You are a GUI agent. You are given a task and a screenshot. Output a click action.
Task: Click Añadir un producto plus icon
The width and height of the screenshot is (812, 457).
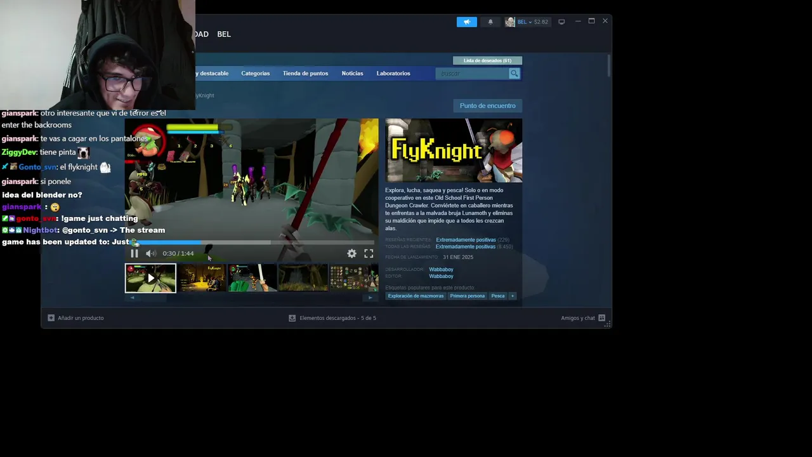[x=51, y=318]
